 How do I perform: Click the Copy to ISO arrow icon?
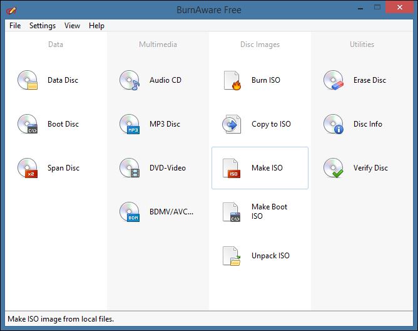(232, 124)
